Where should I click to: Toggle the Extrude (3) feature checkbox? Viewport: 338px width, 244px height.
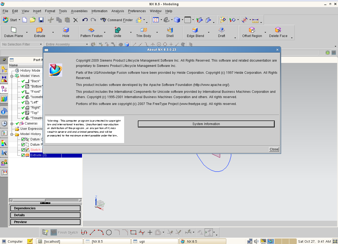(x=23, y=155)
